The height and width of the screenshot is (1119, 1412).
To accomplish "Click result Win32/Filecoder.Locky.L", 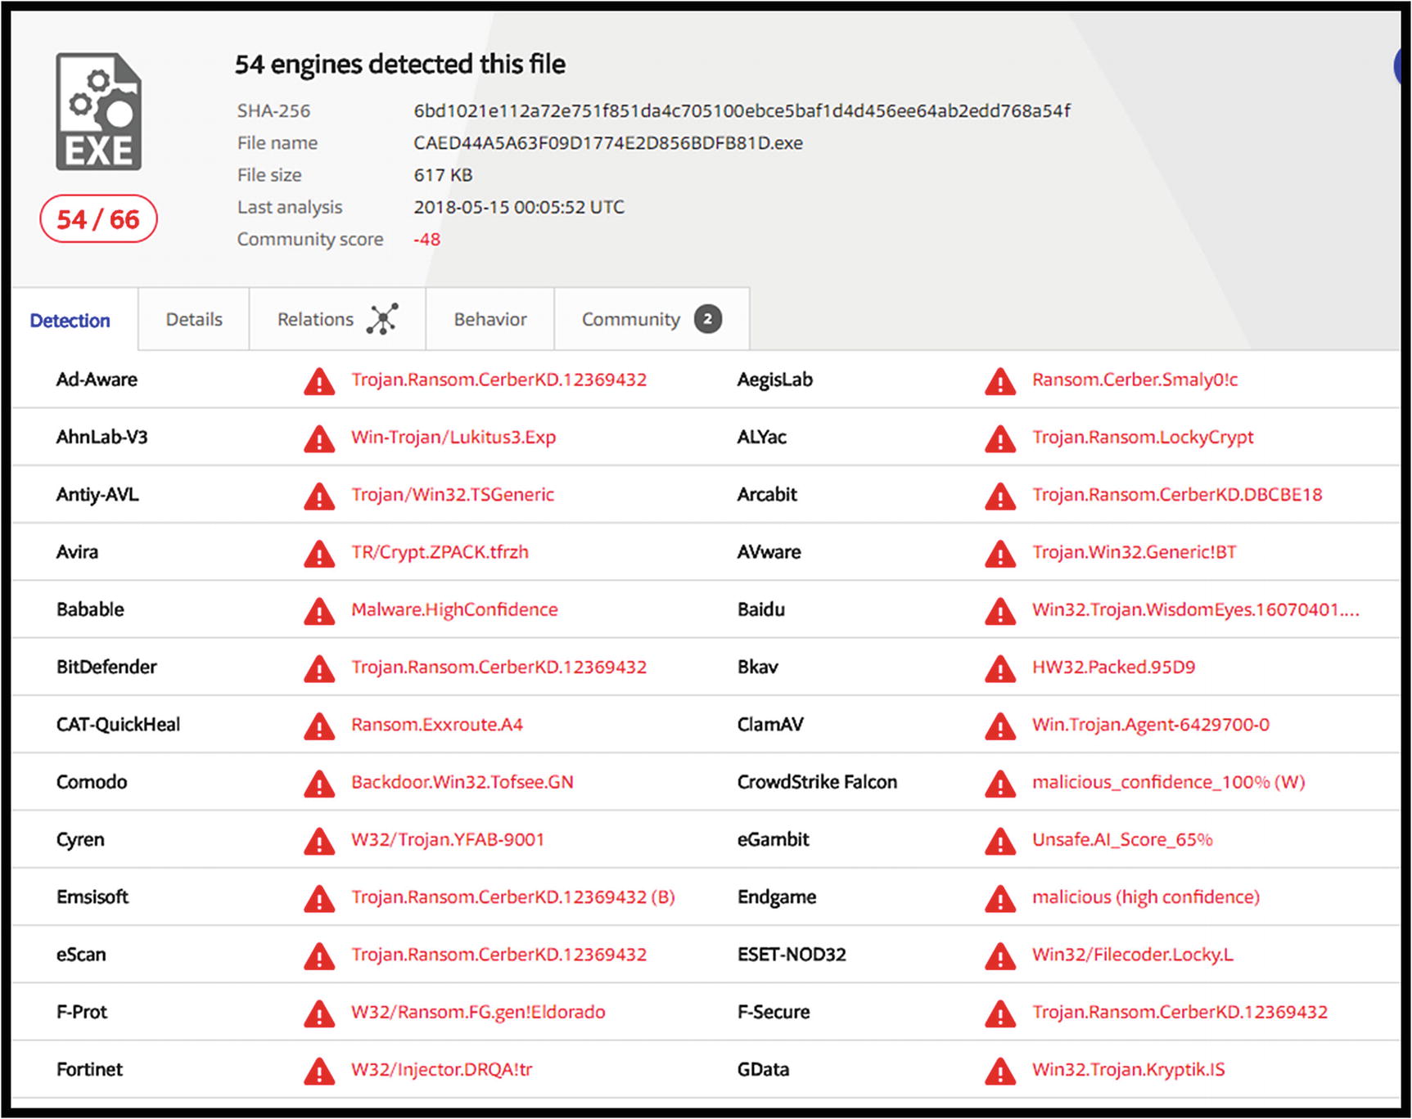I will tap(1132, 954).
